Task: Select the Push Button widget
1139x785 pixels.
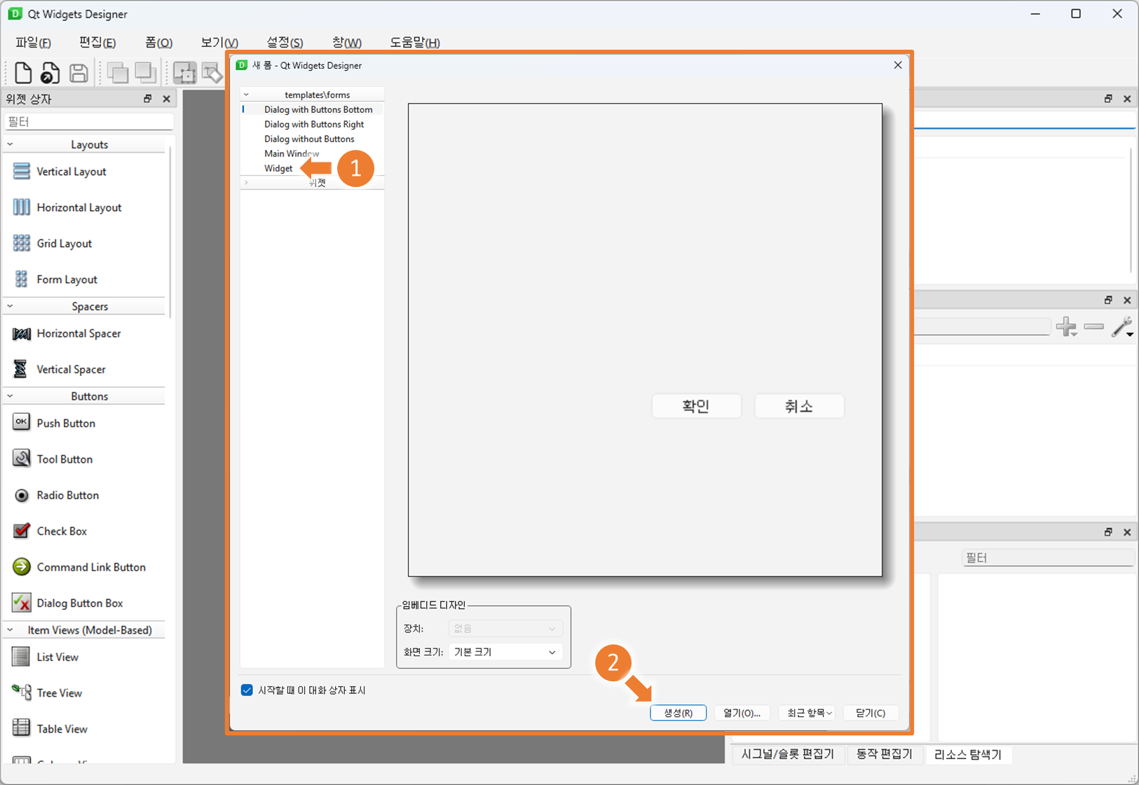Action: (66, 423)
